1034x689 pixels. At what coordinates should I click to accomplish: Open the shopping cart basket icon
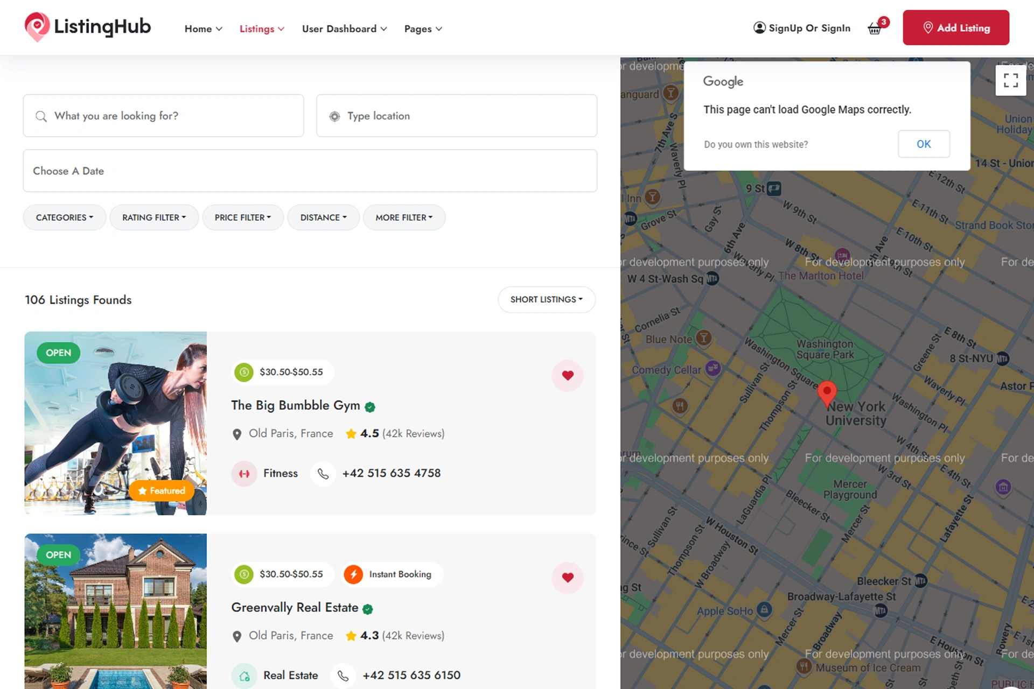[x=875, y=29]
